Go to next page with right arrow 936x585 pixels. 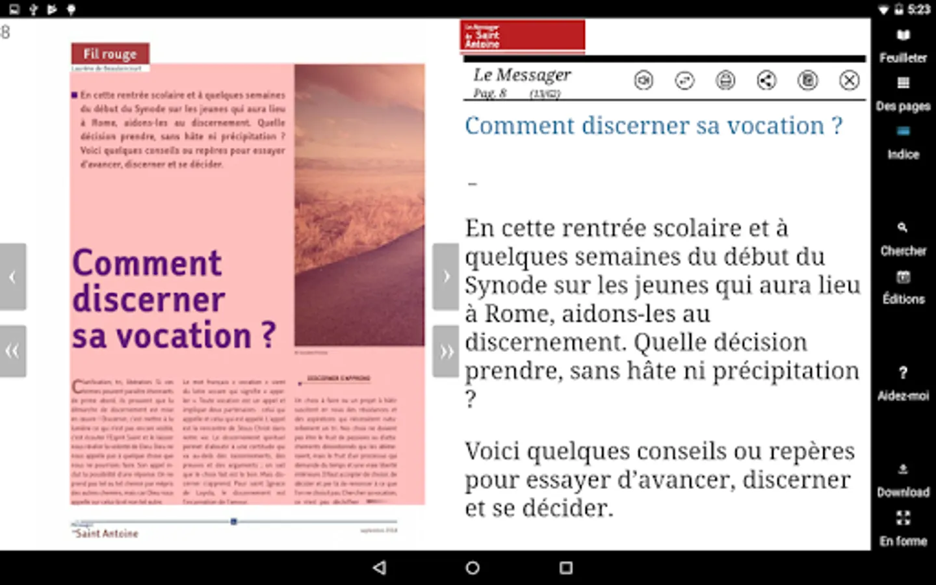click(x=446, y=277)
